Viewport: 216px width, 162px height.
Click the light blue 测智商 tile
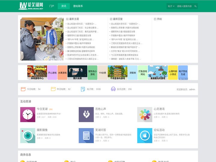point(133,73)
